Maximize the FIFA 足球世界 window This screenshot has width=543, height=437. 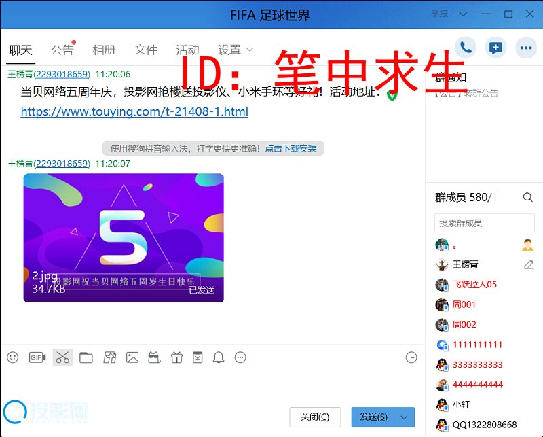click(508, 14)
